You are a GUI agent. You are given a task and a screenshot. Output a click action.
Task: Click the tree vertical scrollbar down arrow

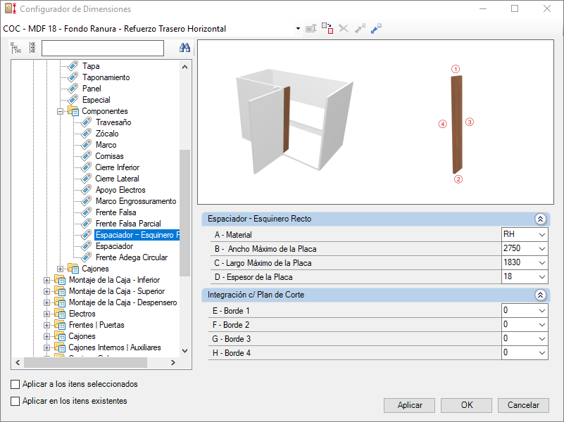pos(185,351)
